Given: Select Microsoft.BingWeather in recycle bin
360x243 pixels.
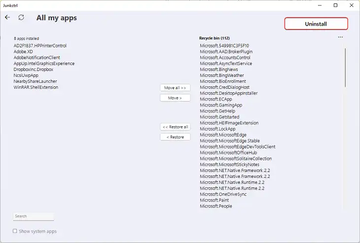Looking at the screenshot, I should (x=222, y=75).
